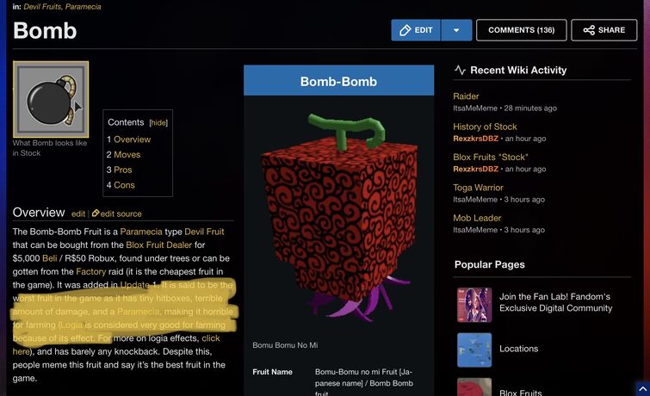
Task: Open Mob Leader activity entry
Action: point(477,218)
